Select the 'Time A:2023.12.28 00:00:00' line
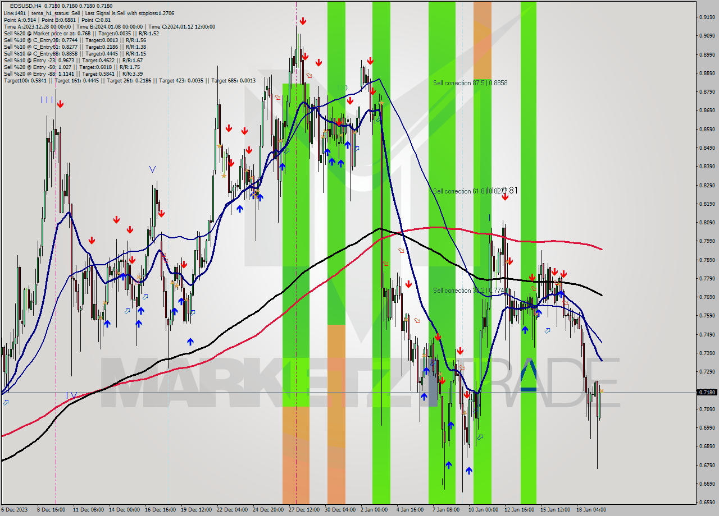The width and height of the screenshot is (719, 516). click(x=37, y=26)
